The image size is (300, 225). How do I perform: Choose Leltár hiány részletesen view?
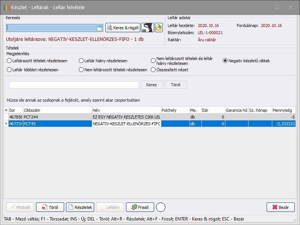point(81,61)
